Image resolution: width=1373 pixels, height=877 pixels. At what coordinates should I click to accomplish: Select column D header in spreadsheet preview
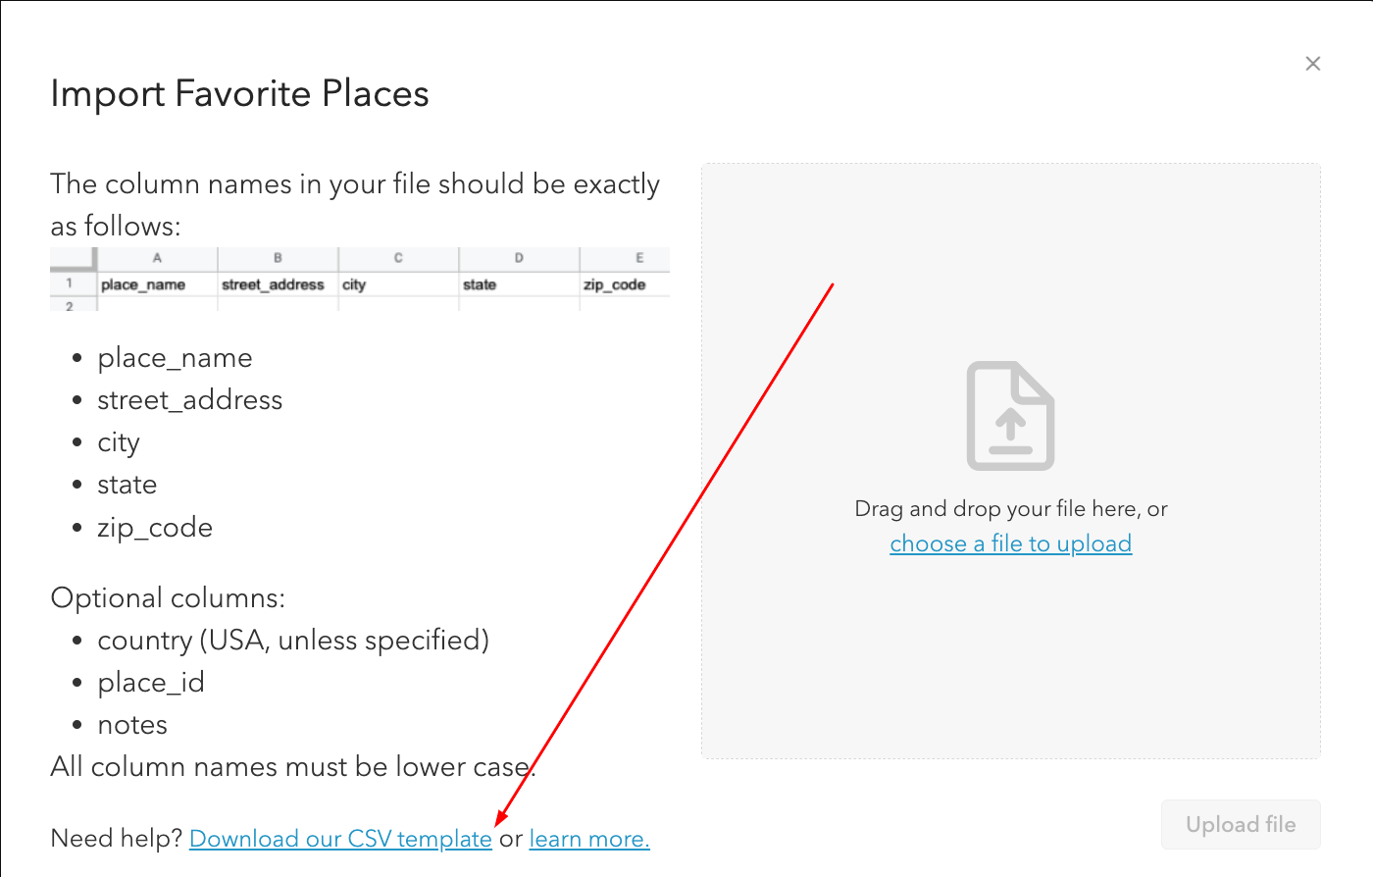pos(519,258)
